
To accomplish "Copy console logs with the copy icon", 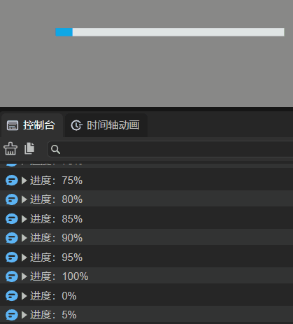I will (x=29, y=148).
